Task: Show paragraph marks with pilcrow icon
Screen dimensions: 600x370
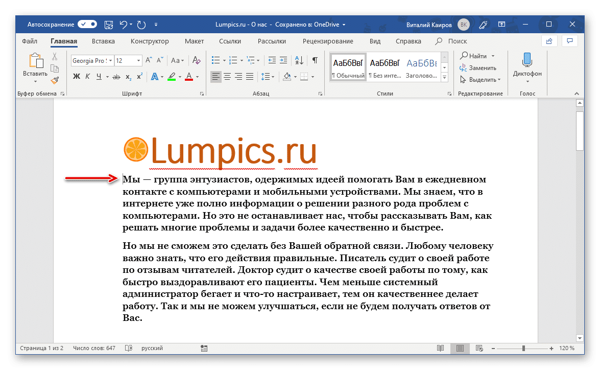Action: tap(315, 60)
